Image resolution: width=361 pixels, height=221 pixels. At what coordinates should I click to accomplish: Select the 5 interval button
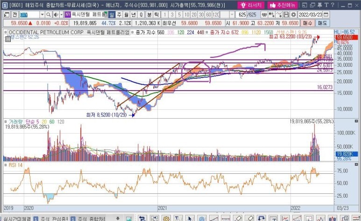(x=179, y=15)
